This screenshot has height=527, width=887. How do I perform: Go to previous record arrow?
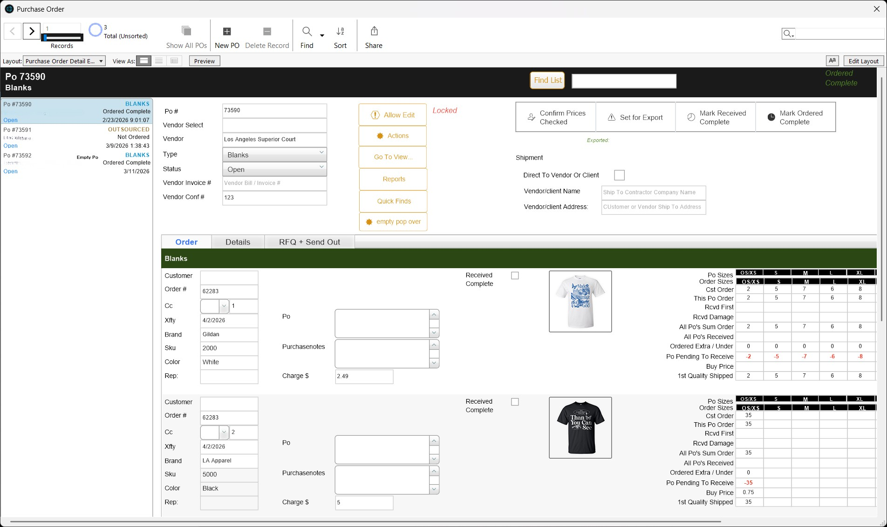click(13, 31)
